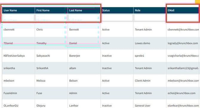Viewport: 200px width, 108px height.
Task: Sort by the First Name column header
Action: point(43,10)
